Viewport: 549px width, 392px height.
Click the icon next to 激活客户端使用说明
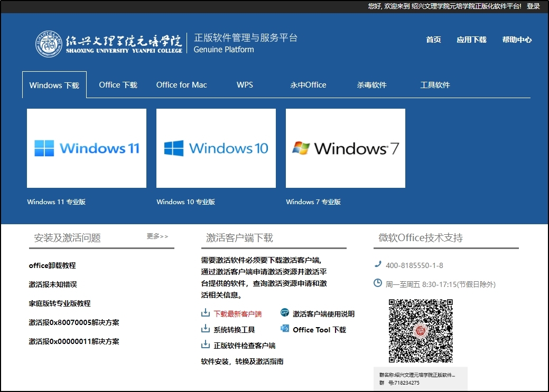285,313
